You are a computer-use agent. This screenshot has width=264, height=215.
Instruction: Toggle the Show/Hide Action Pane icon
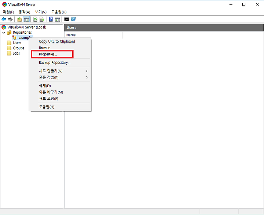click(58, 19)
